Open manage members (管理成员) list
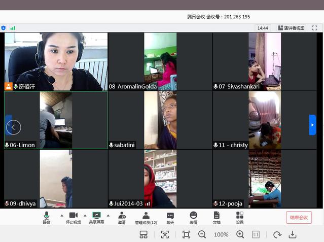The width and height of the screenshot is (324, 242). pos(146,217)
